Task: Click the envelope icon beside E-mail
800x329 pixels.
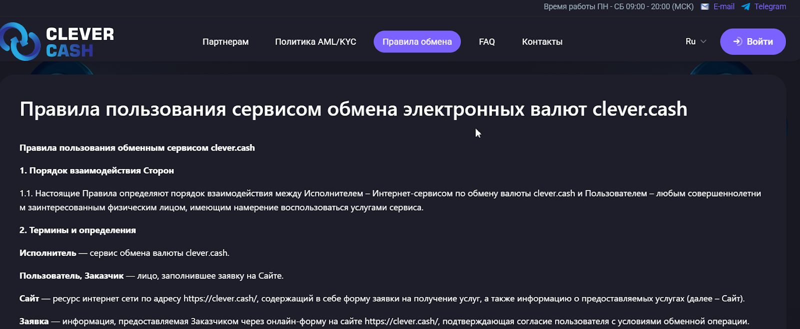Action: [705, 6]
